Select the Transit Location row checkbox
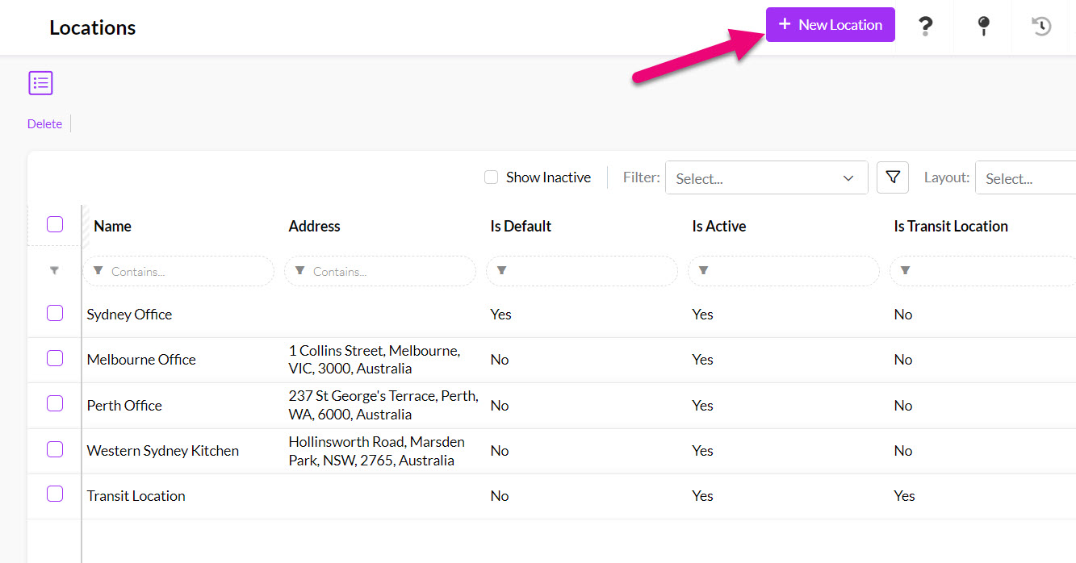 [55, 494]
